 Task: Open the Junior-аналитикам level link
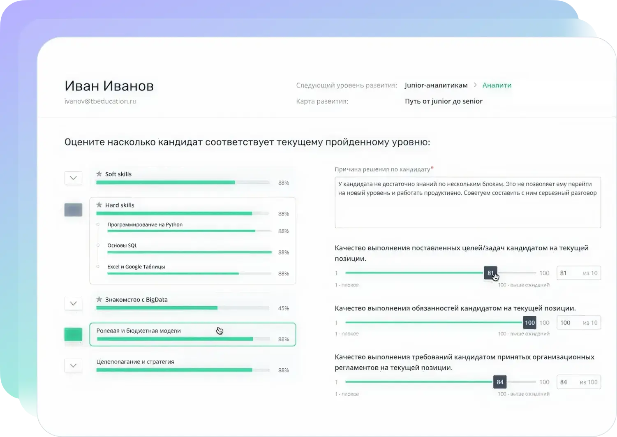click(x=436, y=85)
